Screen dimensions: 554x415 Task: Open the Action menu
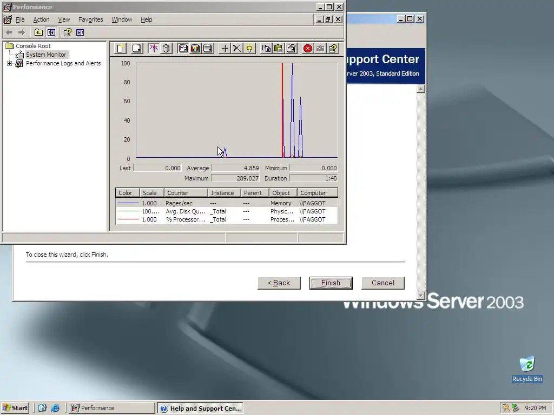click(x=41, y=19)
